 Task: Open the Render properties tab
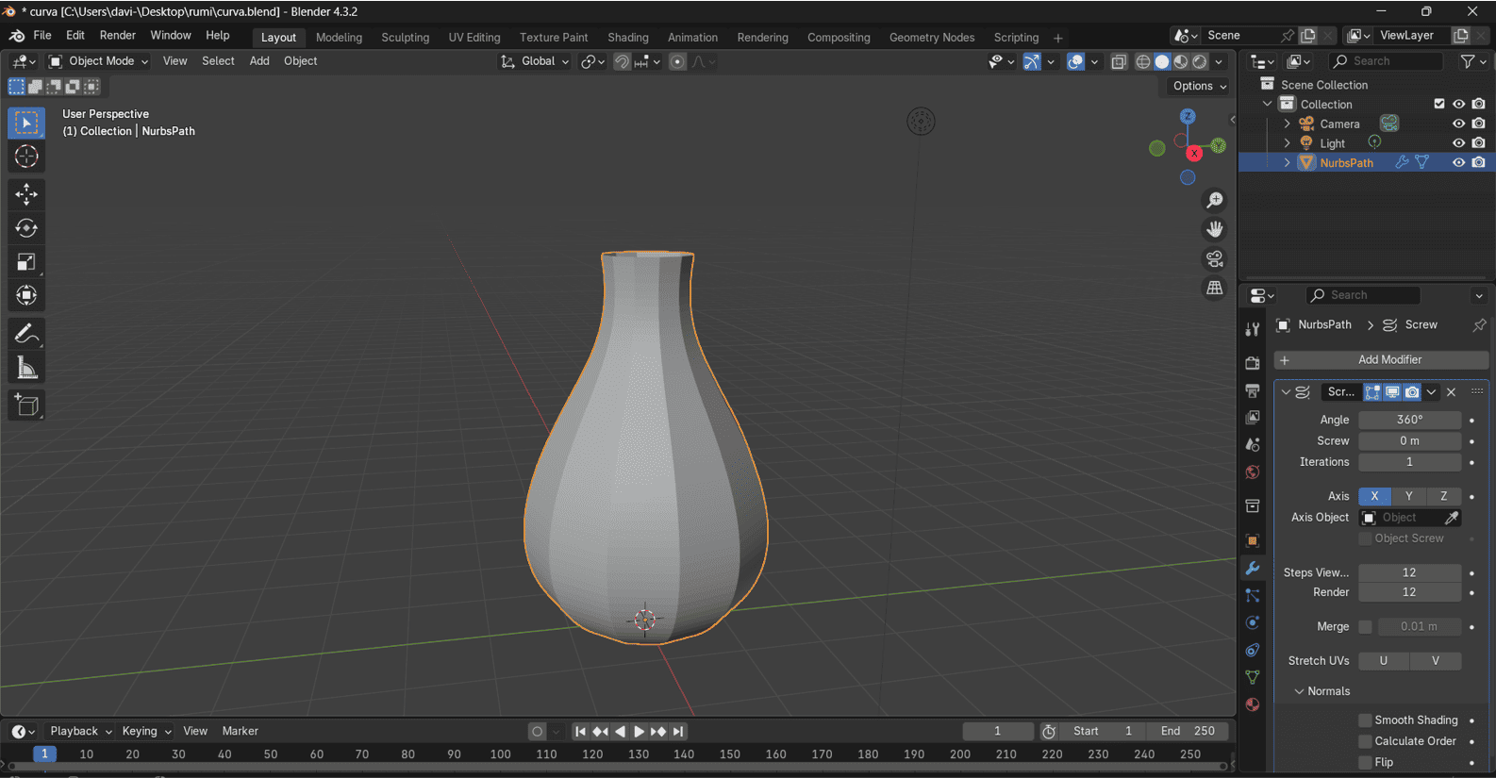click(x=1253, y=363)
